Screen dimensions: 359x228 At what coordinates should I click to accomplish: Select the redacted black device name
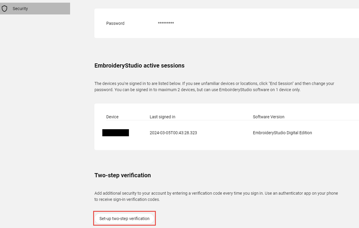tap(115, 133)
